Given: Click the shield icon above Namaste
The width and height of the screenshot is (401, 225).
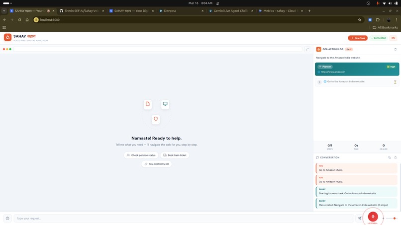Looking at the screenshot, I should click(x=156, y=119).
